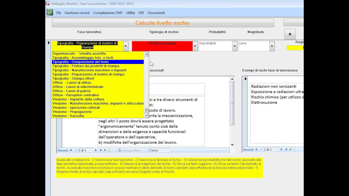Open the DPI menu

tap(141, 13)
